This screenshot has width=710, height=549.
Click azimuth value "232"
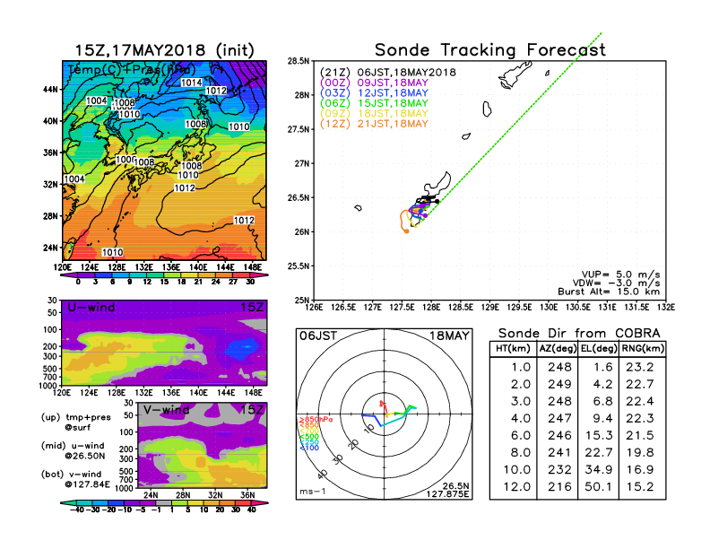coord(559,470)
